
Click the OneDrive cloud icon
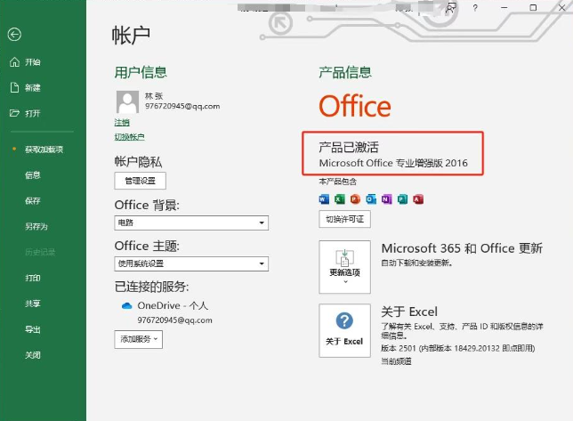coord(126,306)
